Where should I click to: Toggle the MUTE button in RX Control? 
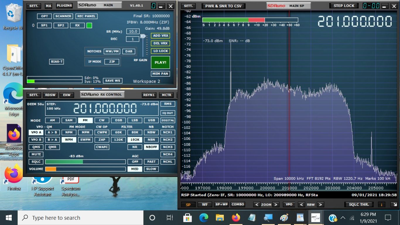pos(36,154)
